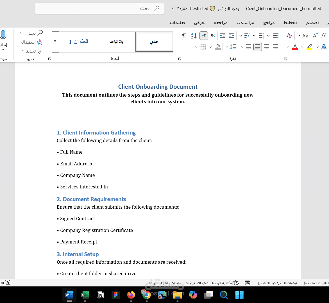Click the line spacing icon
The width and height of the screenshot is (329, 303).
pyautogui.click(x=233, y=47)
